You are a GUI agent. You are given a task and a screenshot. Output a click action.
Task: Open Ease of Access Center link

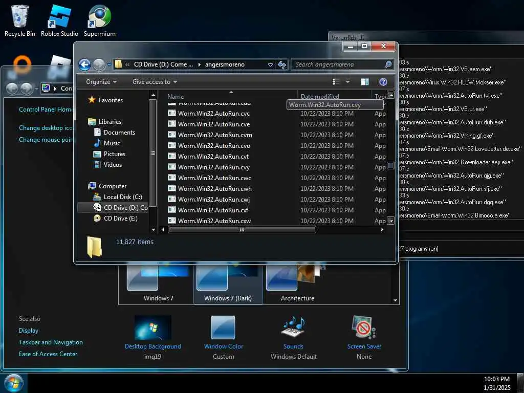click(x=48, y=354)
